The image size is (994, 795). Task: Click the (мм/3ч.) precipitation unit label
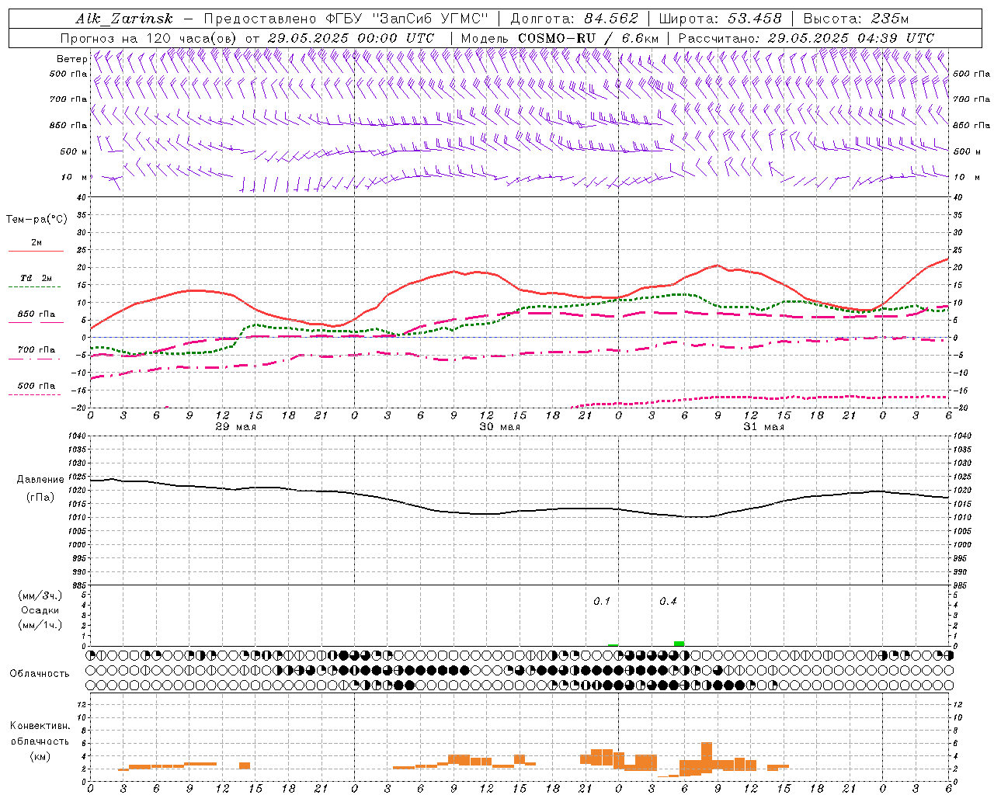[x=40, y=595]
